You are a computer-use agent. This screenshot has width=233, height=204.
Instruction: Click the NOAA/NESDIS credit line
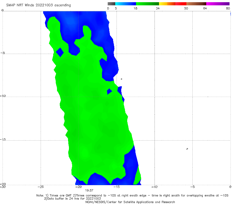coord(130,202)
